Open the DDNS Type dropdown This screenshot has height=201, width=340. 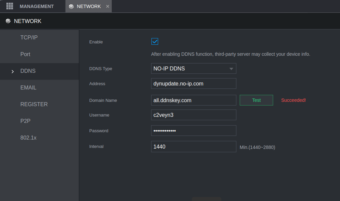tap(193, 68)
